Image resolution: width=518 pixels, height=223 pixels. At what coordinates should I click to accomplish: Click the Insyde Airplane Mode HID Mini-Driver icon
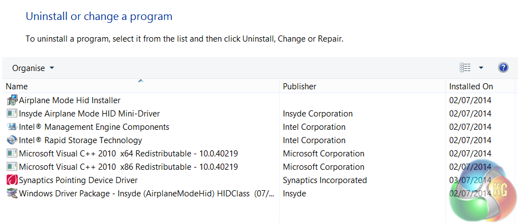click(12, 114)
